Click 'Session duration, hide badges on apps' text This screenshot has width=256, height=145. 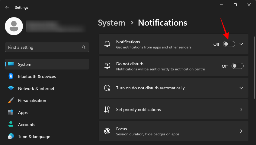[148, 134]
